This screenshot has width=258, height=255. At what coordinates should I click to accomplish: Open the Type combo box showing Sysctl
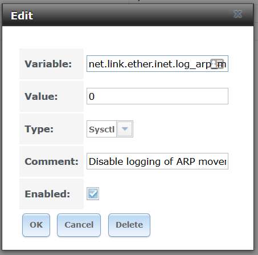[x=110, y=129]
